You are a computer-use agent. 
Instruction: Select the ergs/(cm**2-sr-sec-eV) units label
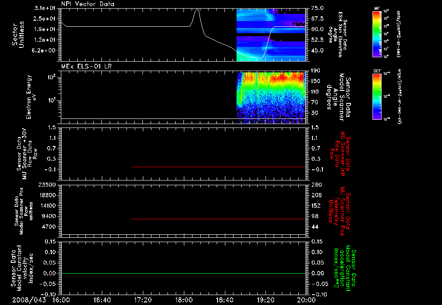coord(399,96)
